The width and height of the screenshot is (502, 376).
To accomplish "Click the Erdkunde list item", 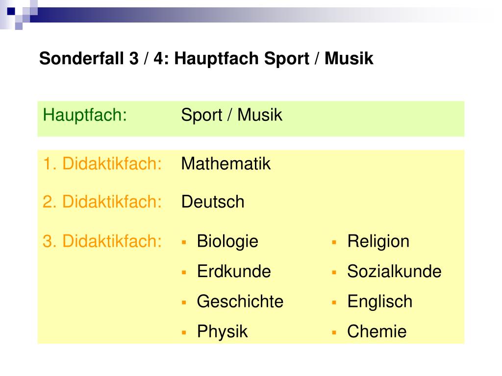I will (234, 271).
